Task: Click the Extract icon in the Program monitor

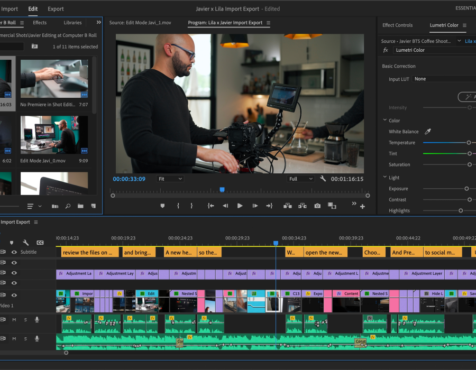Action: click(x=303, y=206)
